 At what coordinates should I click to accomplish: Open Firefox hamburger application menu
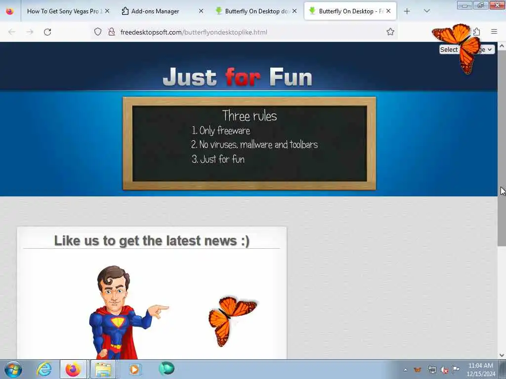[x=494, y=32]
